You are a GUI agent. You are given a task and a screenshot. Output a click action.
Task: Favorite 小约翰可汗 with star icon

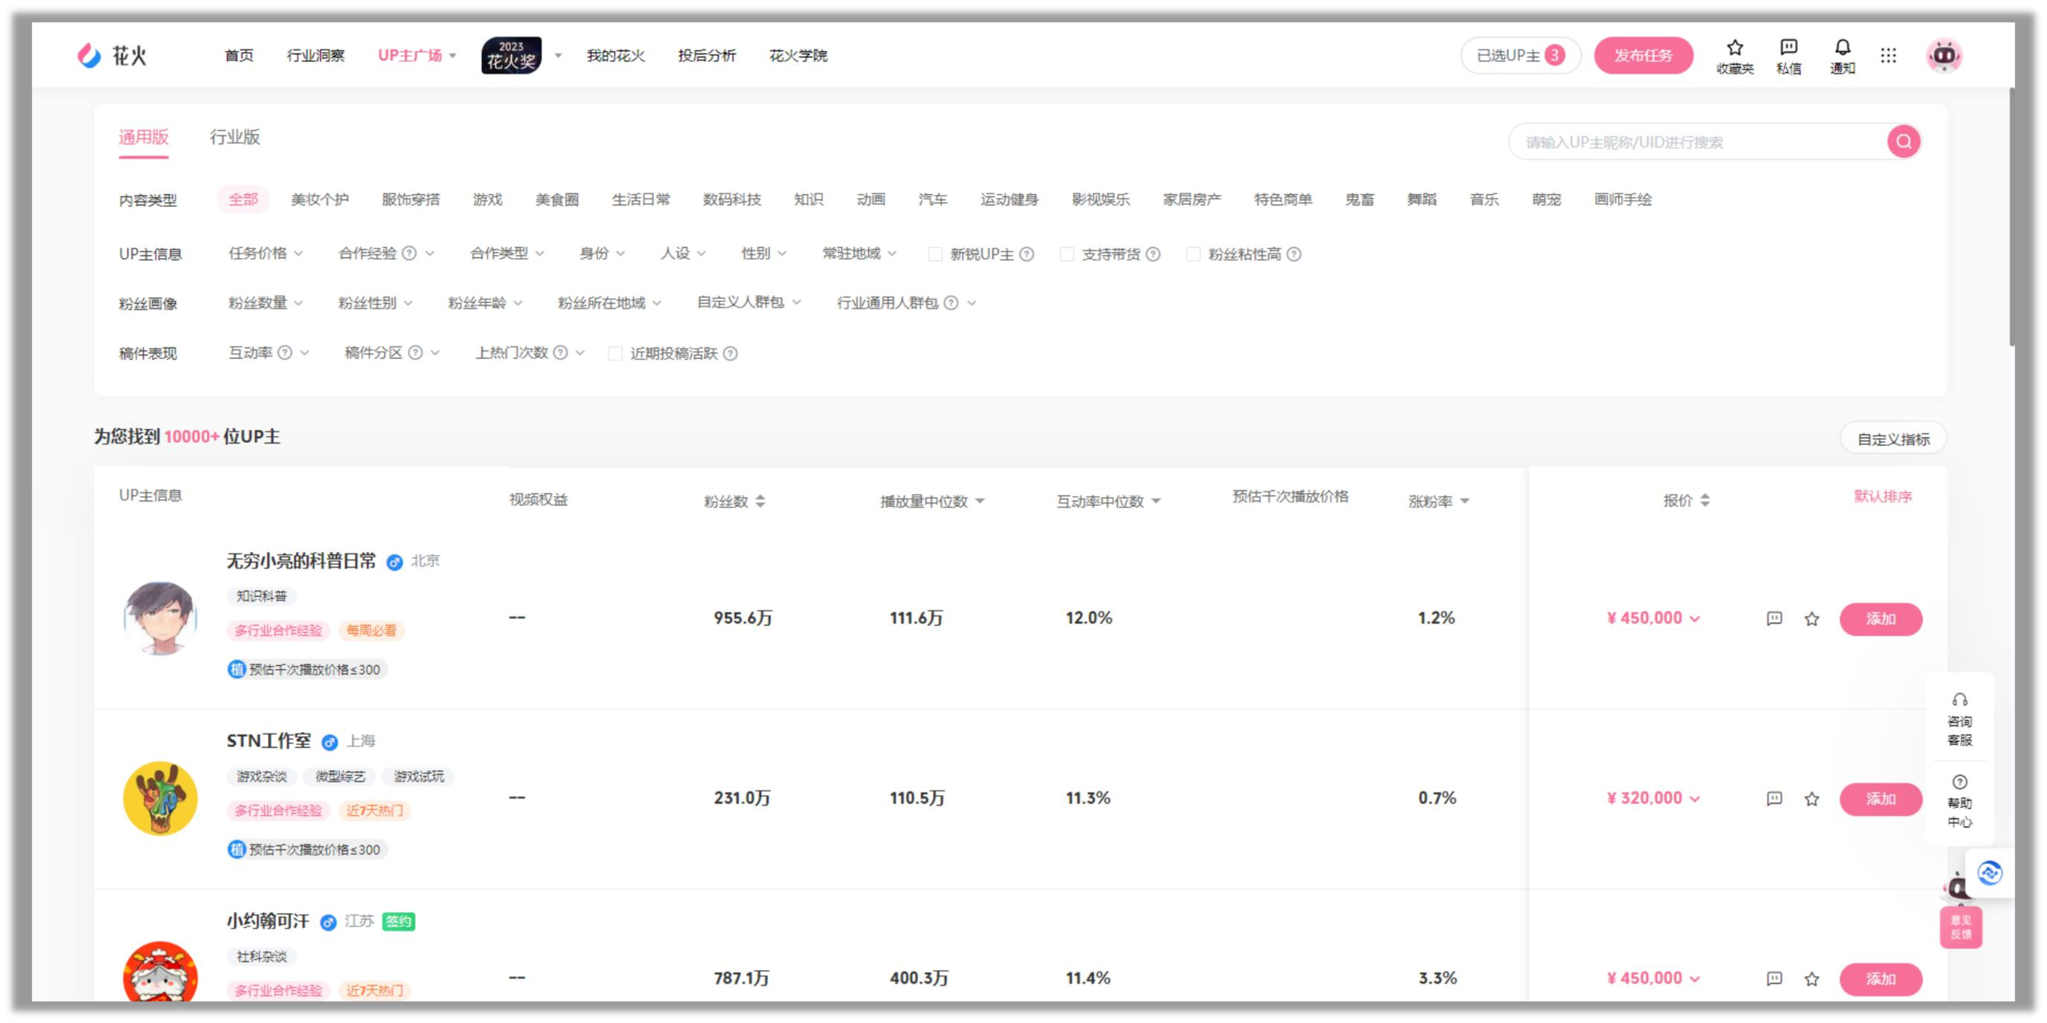[1811, 978]
